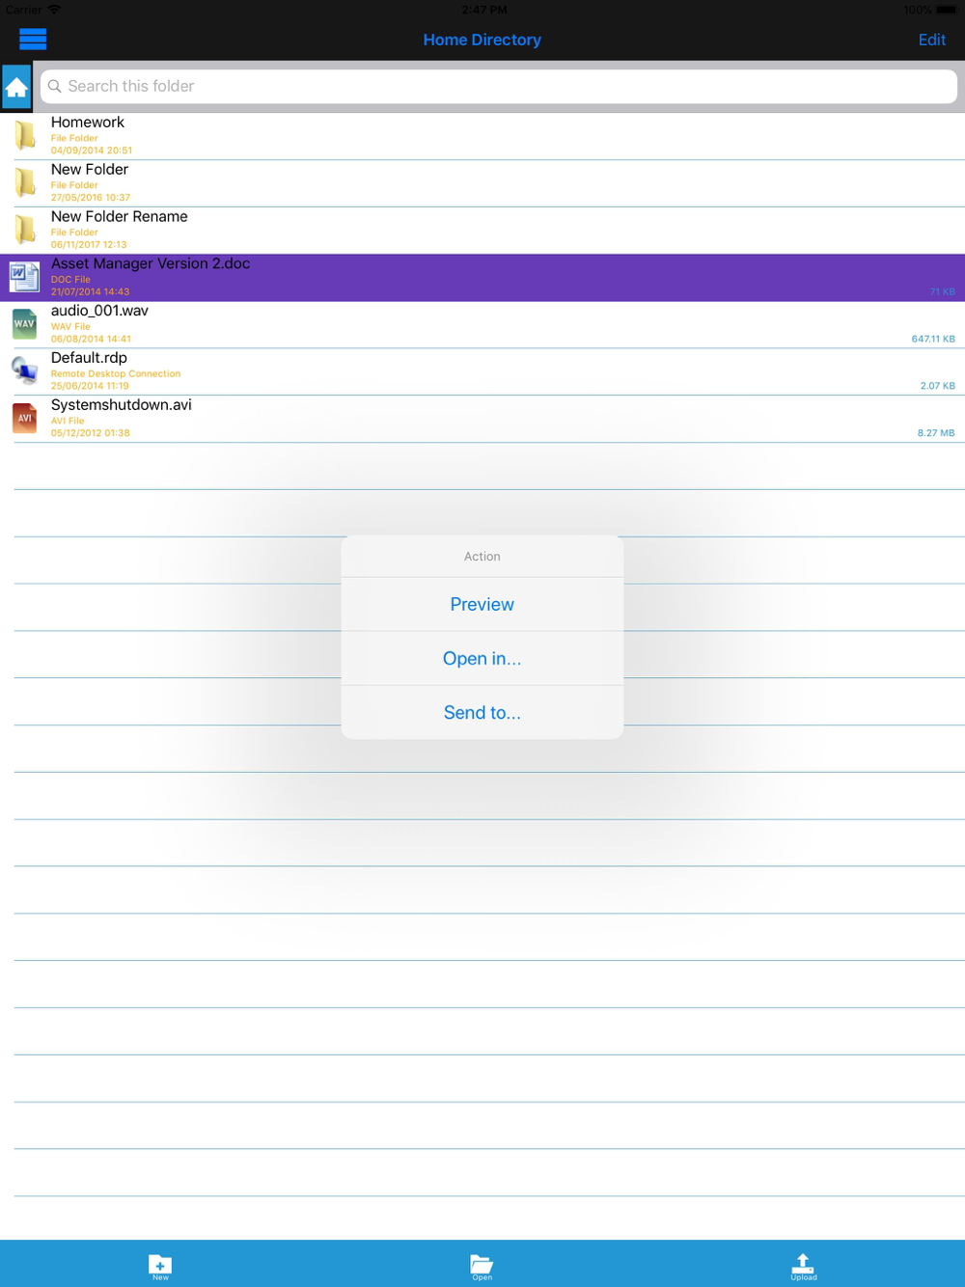Click the WAV File type label
Viewport: 965px width, 1287px height.
click(x=70, y=326)
